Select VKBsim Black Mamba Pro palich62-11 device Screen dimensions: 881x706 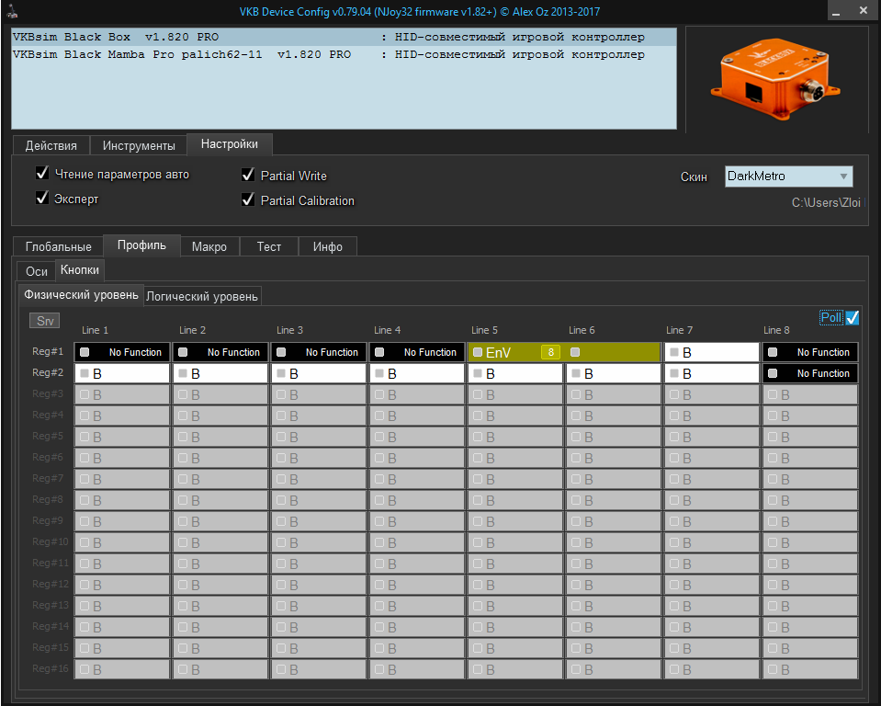pos(344,54)
